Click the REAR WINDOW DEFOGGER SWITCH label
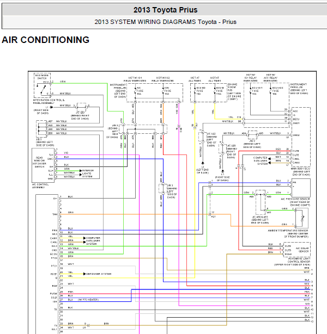 pos(39,162)
